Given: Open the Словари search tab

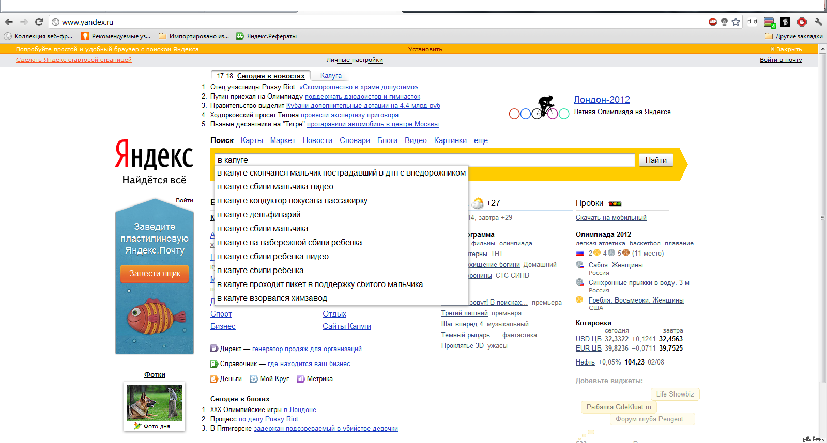Looking at the screenshot, I should pyautogui.click(x=355, y=140).
